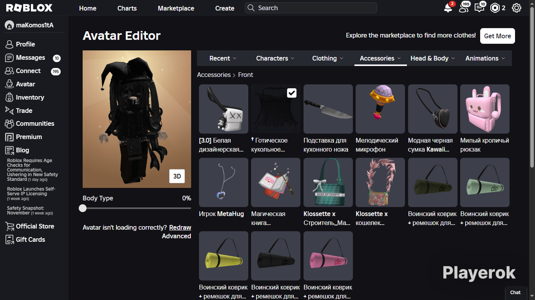Select the Белая дизайнерская bag thumbnail

coord(224,109)
